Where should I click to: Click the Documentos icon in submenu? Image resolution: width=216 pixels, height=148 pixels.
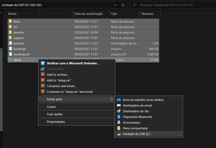(119, 122)
